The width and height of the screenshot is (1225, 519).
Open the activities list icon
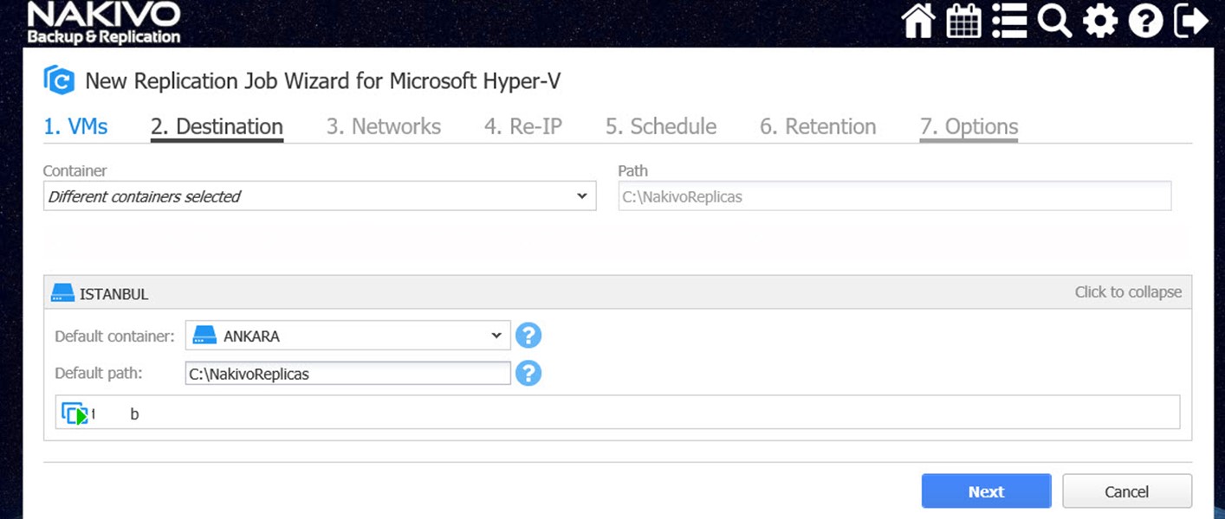pos(1009,21)
